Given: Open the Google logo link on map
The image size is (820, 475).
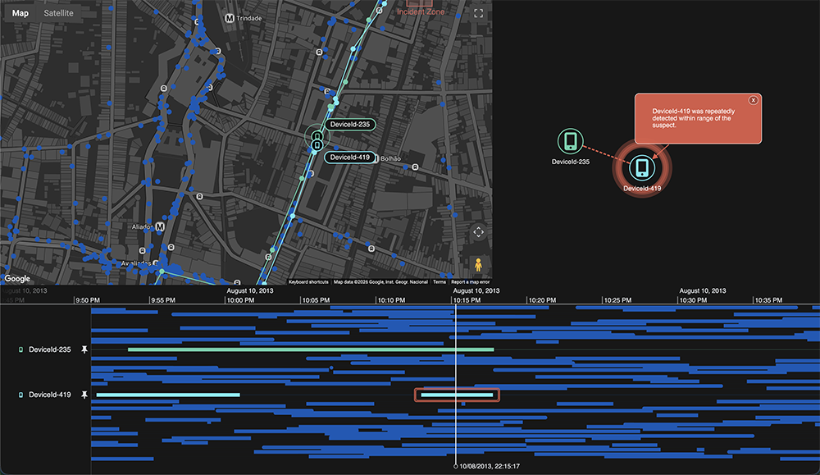Looking at the screenshot, I should click(17, 278).
